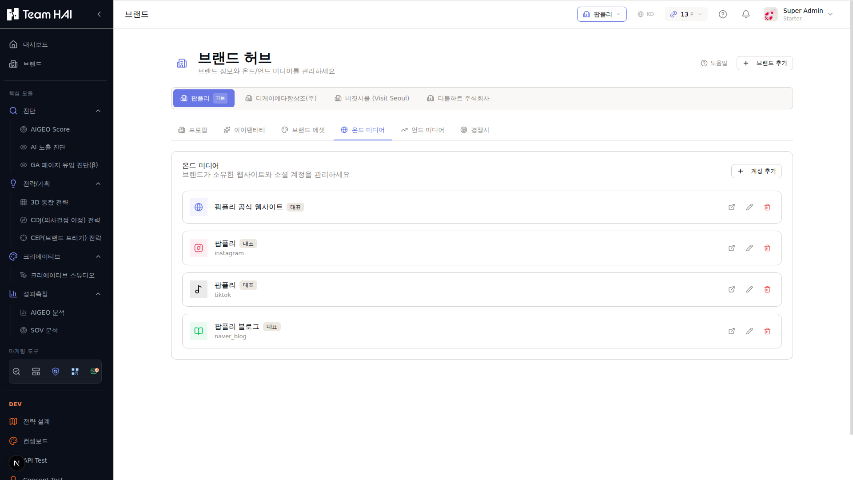Edit the tiktok account entry

click(x=749, y=289)
